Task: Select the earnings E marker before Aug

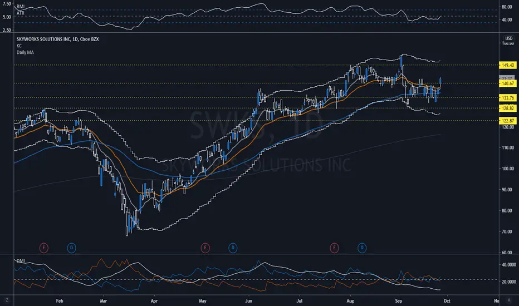Action: [x=334, y=248]
